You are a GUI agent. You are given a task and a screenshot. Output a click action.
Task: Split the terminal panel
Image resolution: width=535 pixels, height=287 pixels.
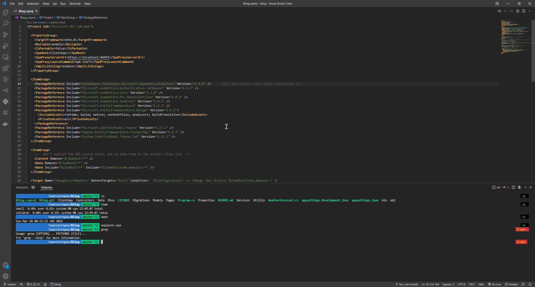click(514, 187)
